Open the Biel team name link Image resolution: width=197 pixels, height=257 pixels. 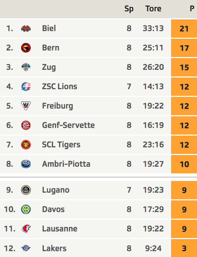tap(49, 28)
